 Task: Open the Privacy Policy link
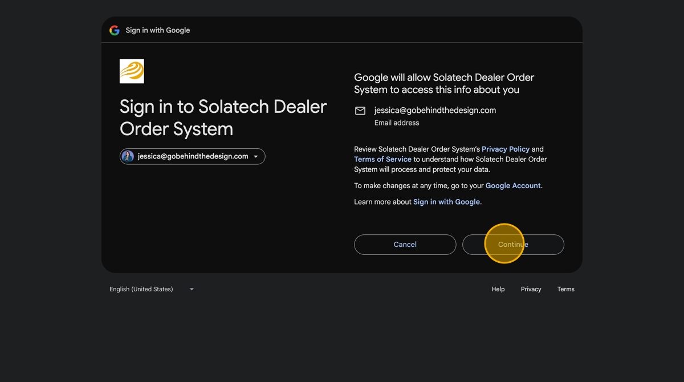(x=506, y=149)
